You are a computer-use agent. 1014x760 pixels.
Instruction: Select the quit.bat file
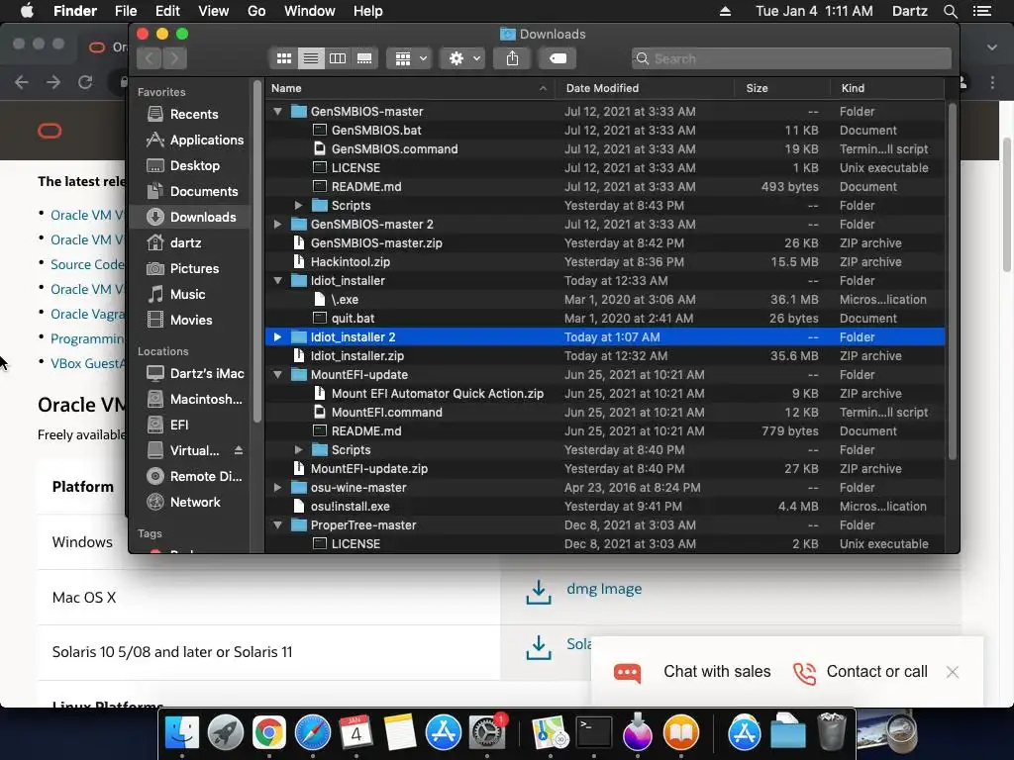point(605,318)
